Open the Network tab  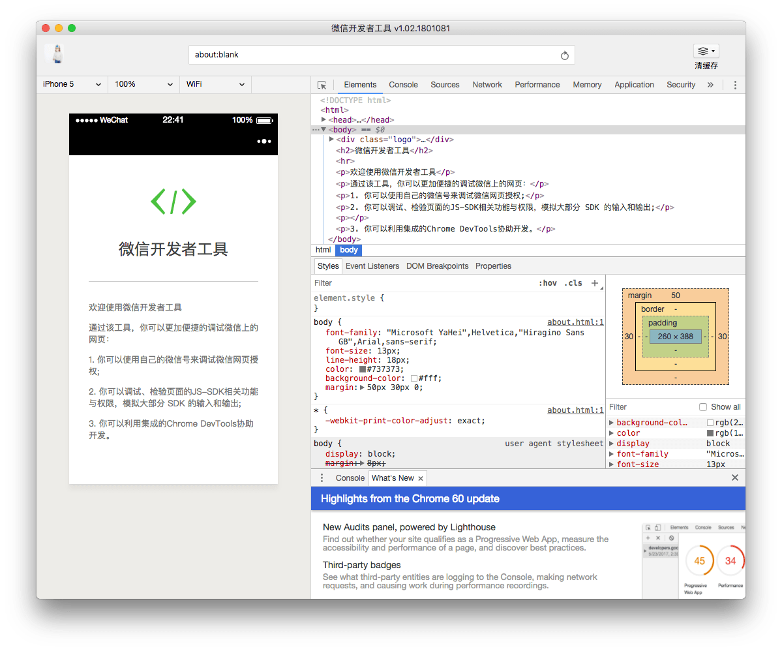click(487, 85)
